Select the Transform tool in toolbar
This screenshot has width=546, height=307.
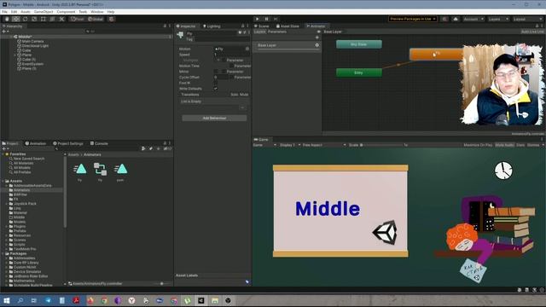tap(52, 19)
